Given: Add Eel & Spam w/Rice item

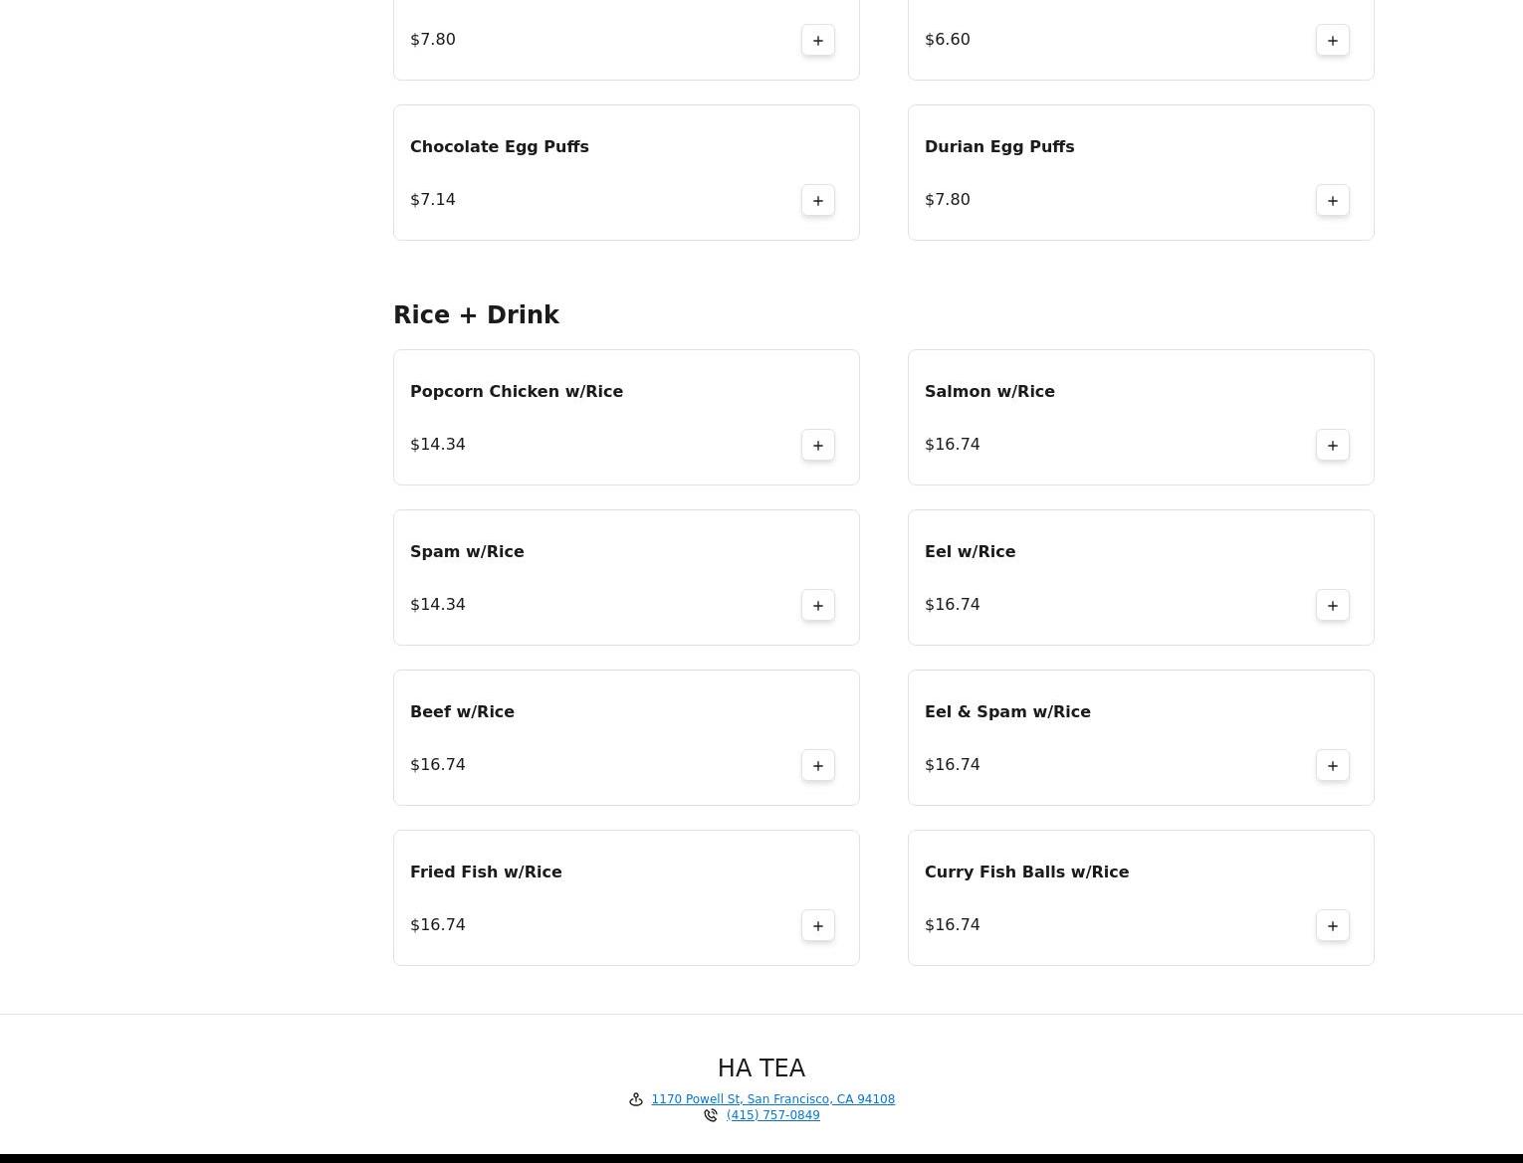Looking at the screenshot, I should pyautogui.click(x=1332, y=765).
